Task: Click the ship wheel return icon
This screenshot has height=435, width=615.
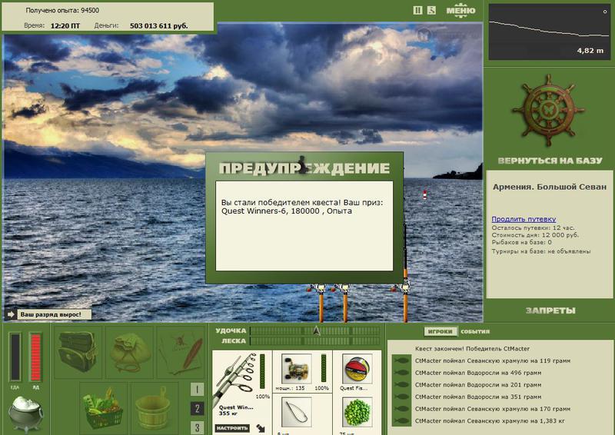Action: click(548, 111)
